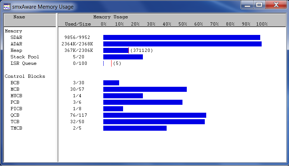Click the TMCB usage bar
Image resolution: width=289 pixels, height=166 pixels.
[x=135, y=128]
